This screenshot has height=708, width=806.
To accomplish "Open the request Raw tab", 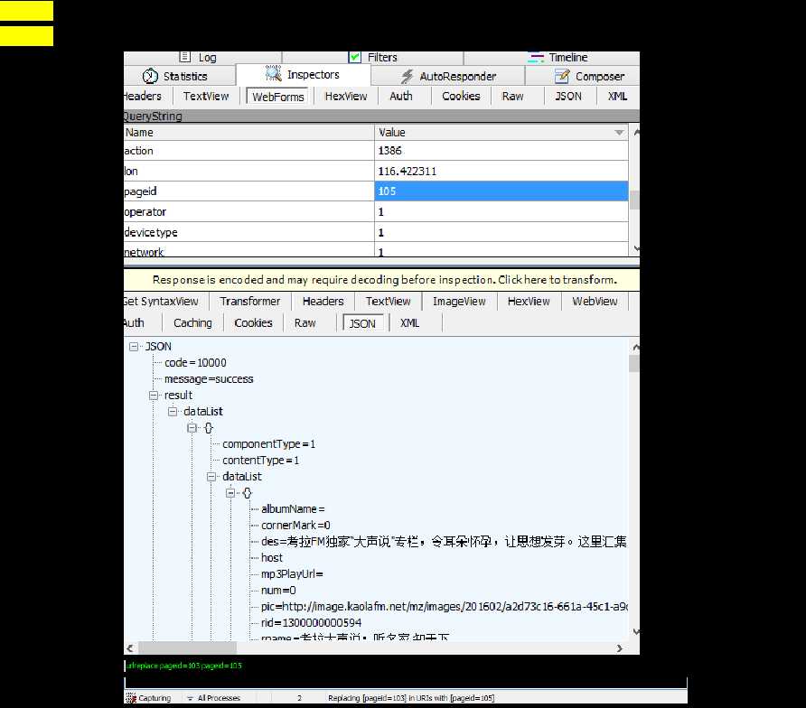I will click(x=512, y=96).
